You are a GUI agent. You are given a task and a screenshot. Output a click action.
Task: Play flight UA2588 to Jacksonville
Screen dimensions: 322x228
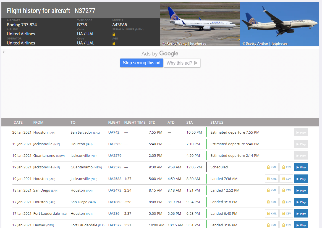coord(301,179)
